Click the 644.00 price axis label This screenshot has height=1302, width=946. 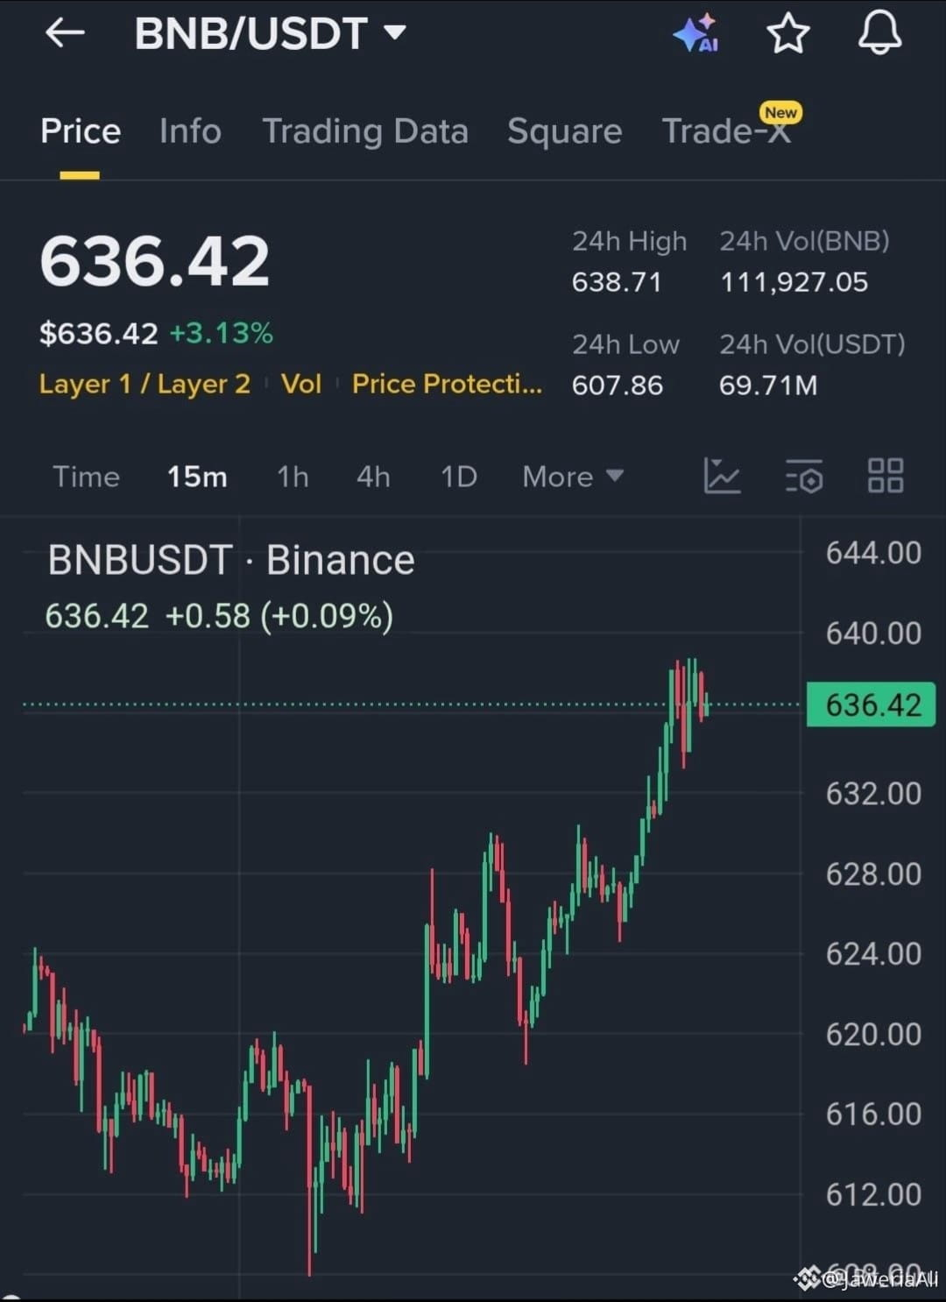(x=873, y=553)
